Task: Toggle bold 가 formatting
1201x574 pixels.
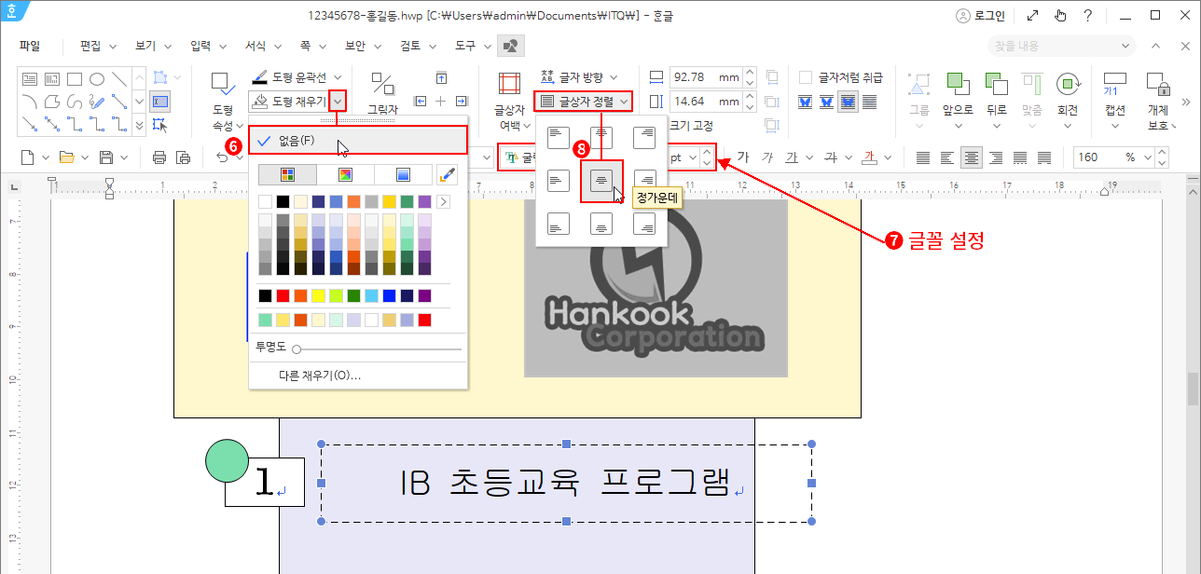Action: click(x=743, y=157)
